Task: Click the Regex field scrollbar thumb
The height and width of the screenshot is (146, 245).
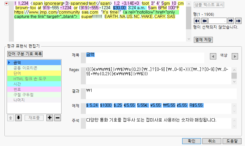Action: [234, 76]
